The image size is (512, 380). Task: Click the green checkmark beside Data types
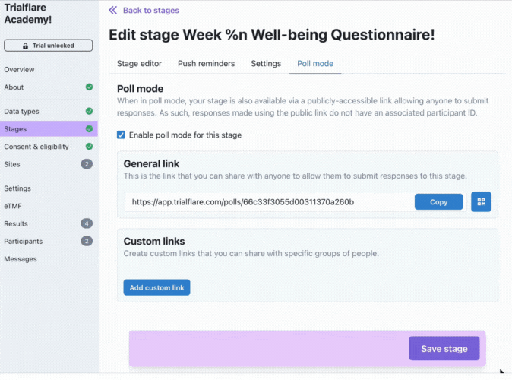tap(89, 112)
